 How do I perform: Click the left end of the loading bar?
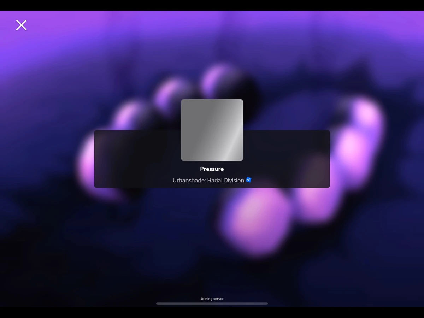click(x=158, y=303)
